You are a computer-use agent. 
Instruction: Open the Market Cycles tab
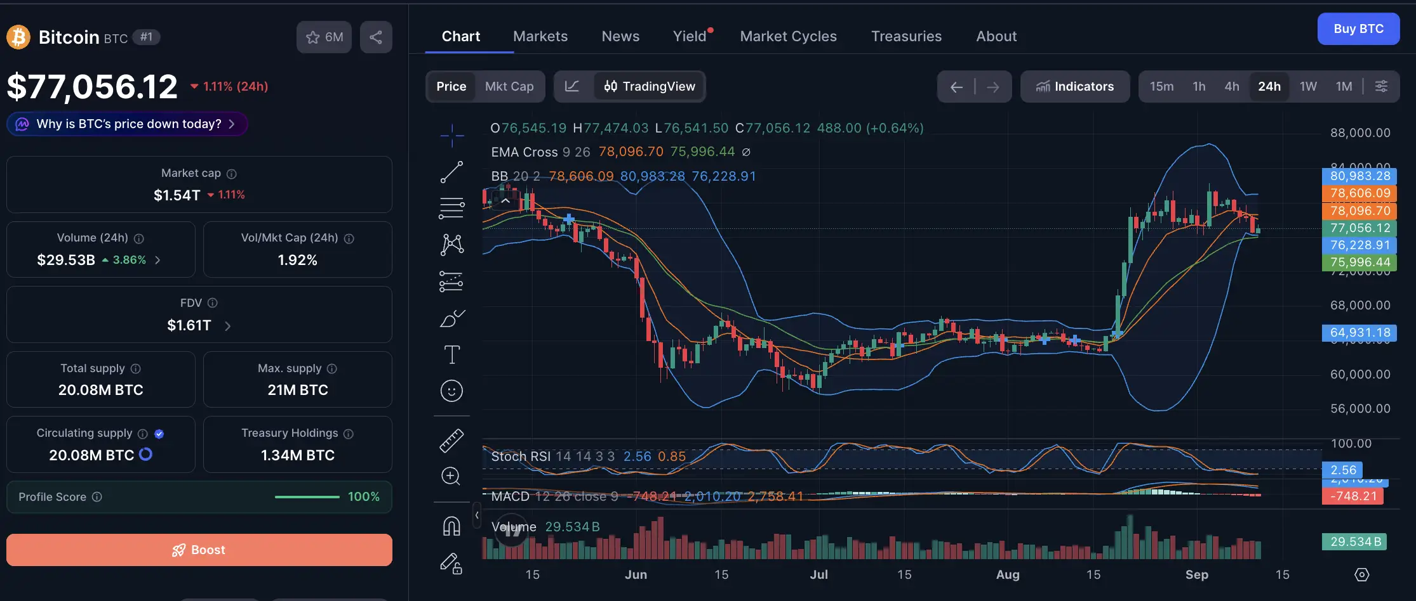pyautogui.click(x=788, y=36)
